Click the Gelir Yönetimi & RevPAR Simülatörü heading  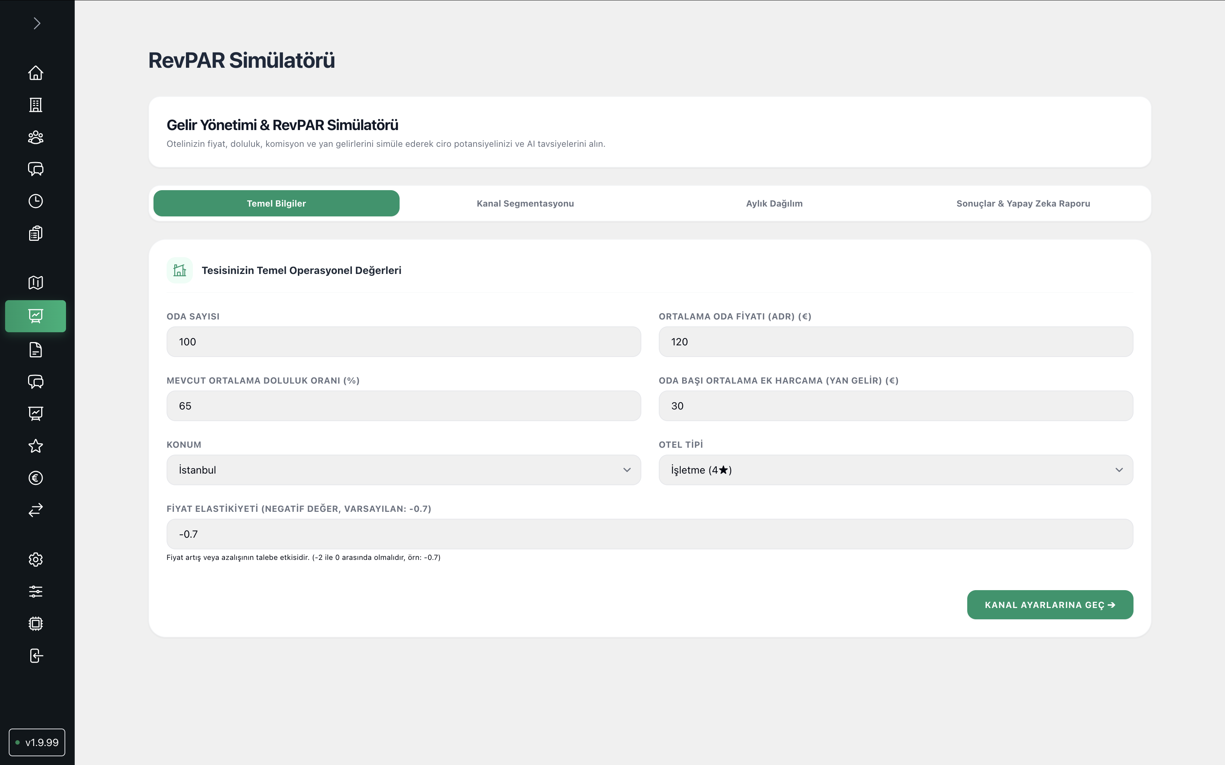coord(283,125)
